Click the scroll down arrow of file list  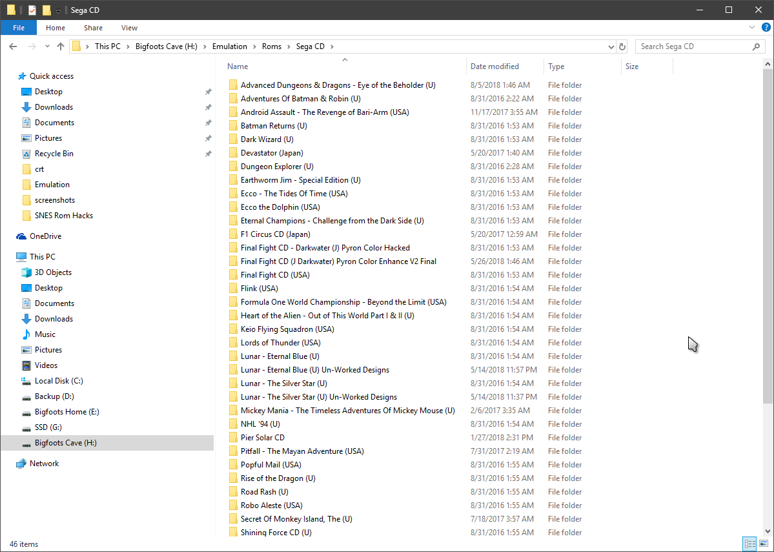click(x=768, y=531)
